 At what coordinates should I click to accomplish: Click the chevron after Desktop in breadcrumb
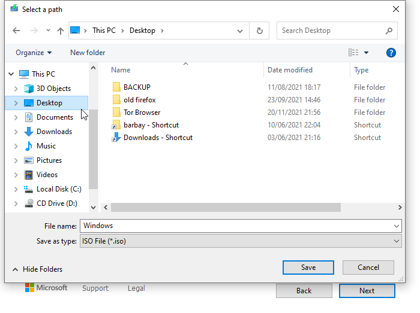pos(162,31)
